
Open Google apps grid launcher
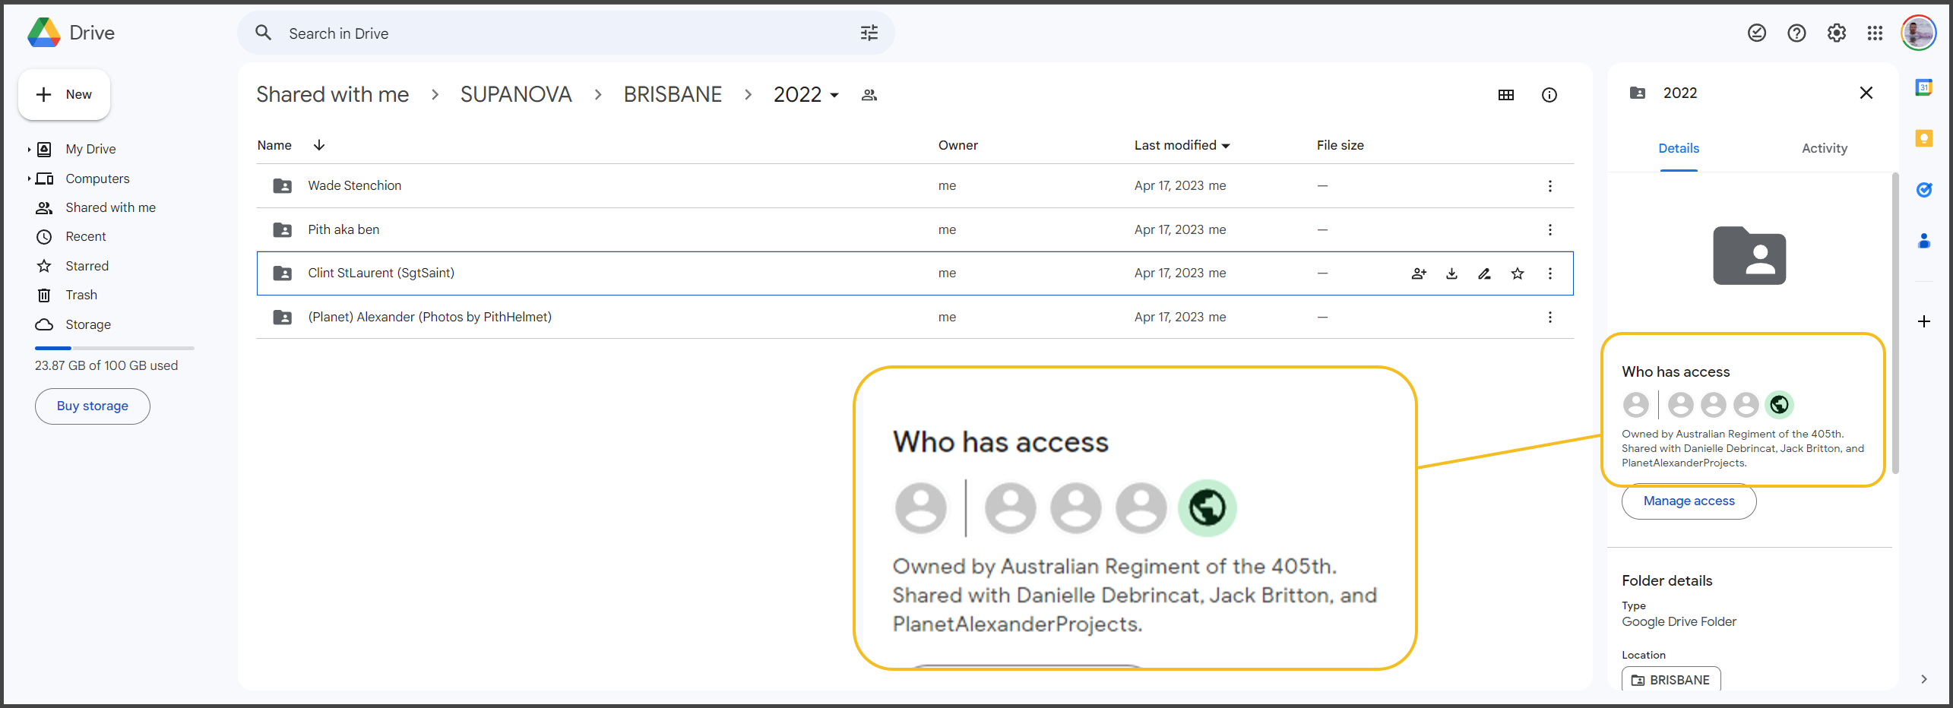pos(1875,33)
